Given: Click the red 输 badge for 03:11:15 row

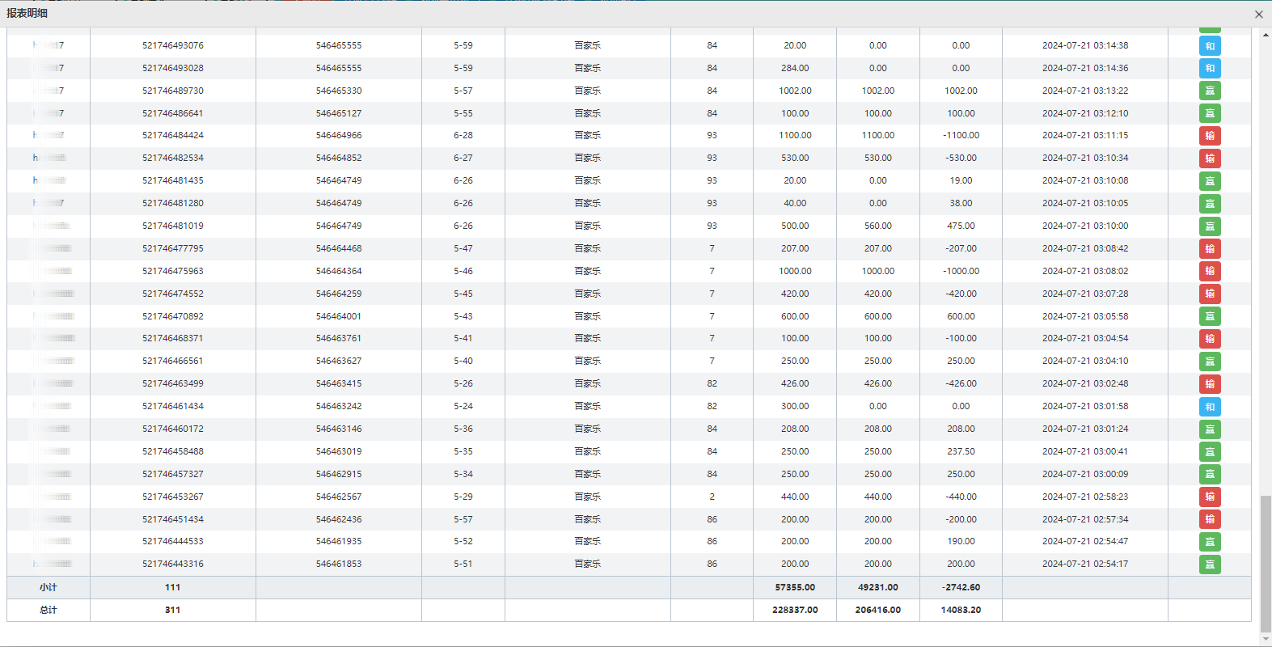Looking at the screenshot, I should [1209, 136].
